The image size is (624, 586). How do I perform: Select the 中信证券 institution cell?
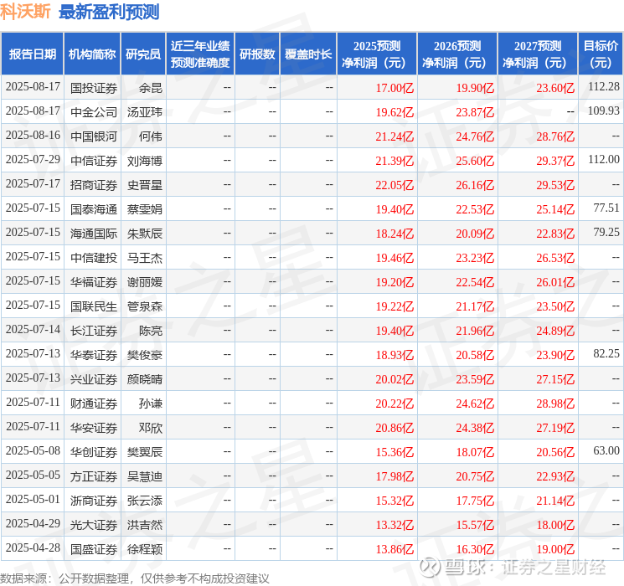coord(94,161)
